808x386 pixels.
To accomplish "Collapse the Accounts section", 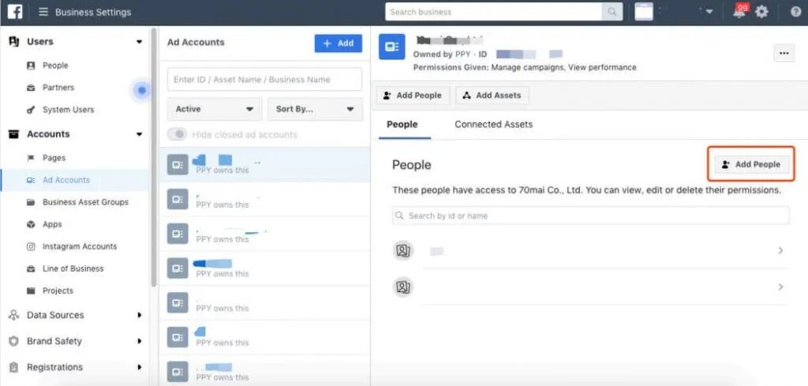I will (139, 134).
